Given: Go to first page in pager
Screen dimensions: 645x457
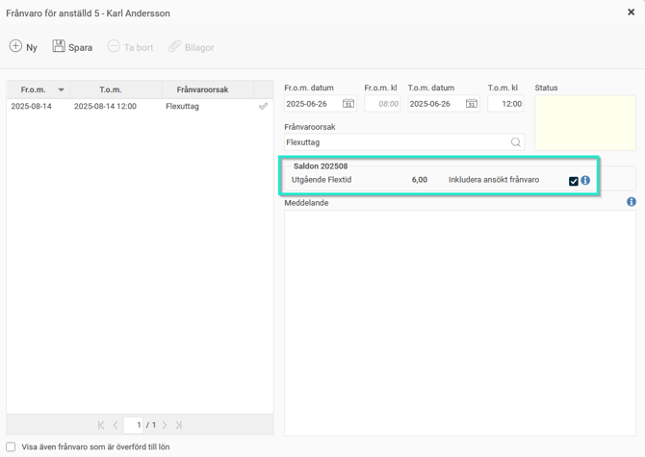Looking at the screenshot, I should [101, 425].
